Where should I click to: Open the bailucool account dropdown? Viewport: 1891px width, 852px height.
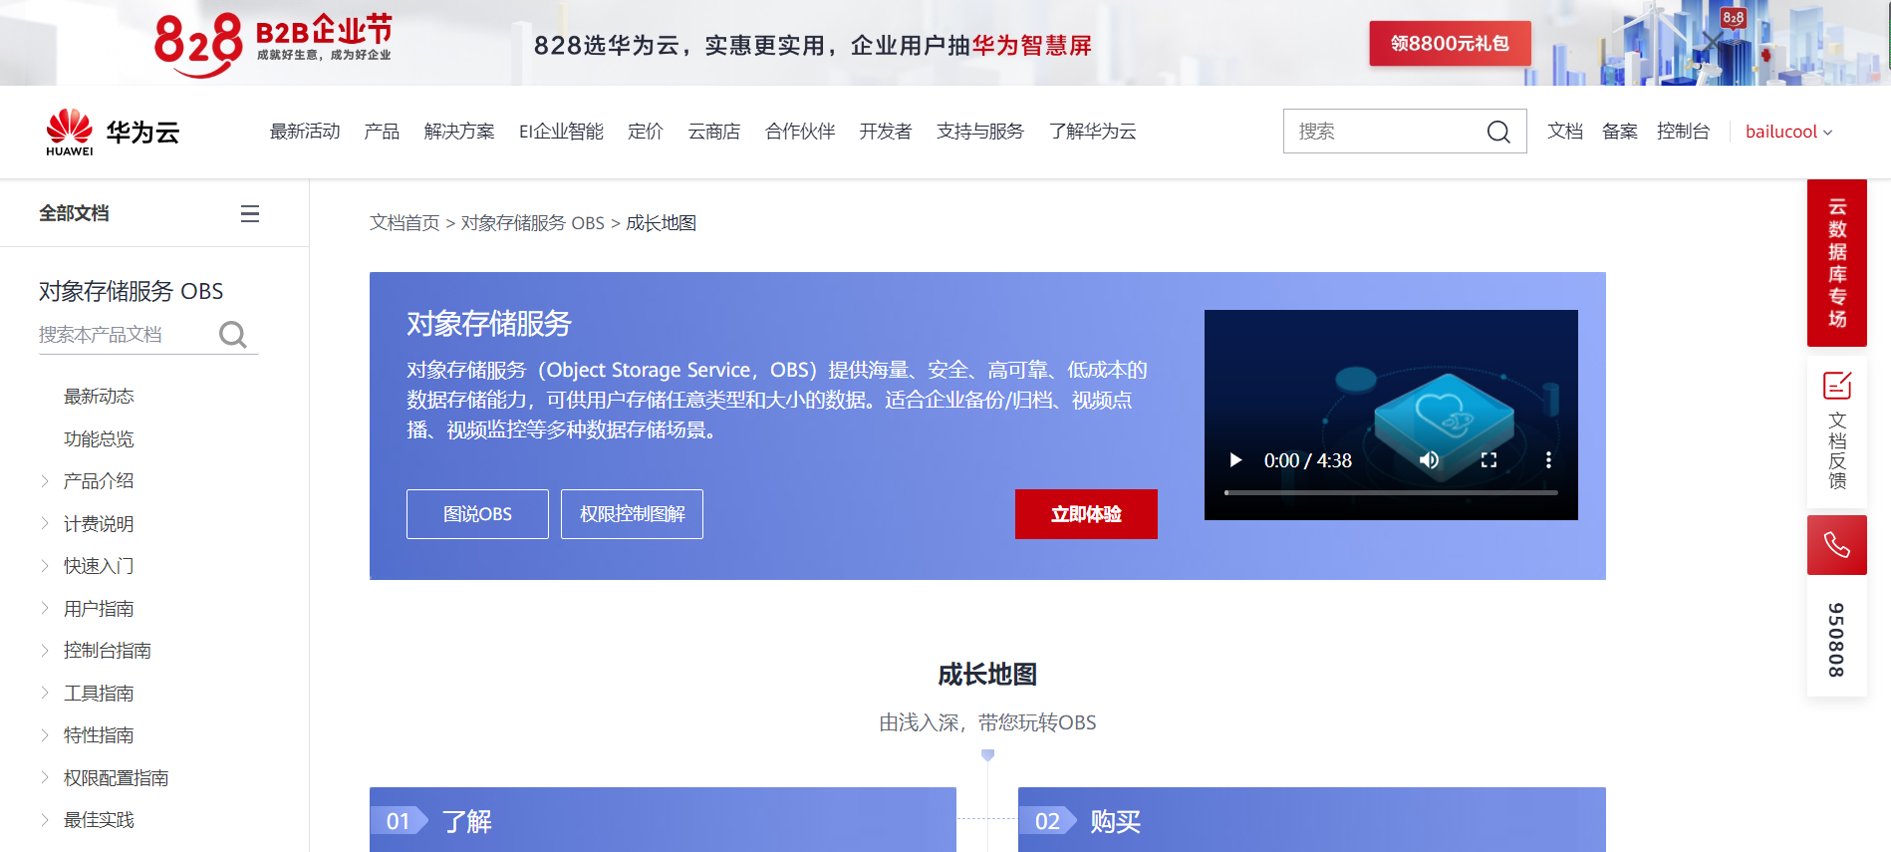pyautogui.click(x=1788, y=132)
